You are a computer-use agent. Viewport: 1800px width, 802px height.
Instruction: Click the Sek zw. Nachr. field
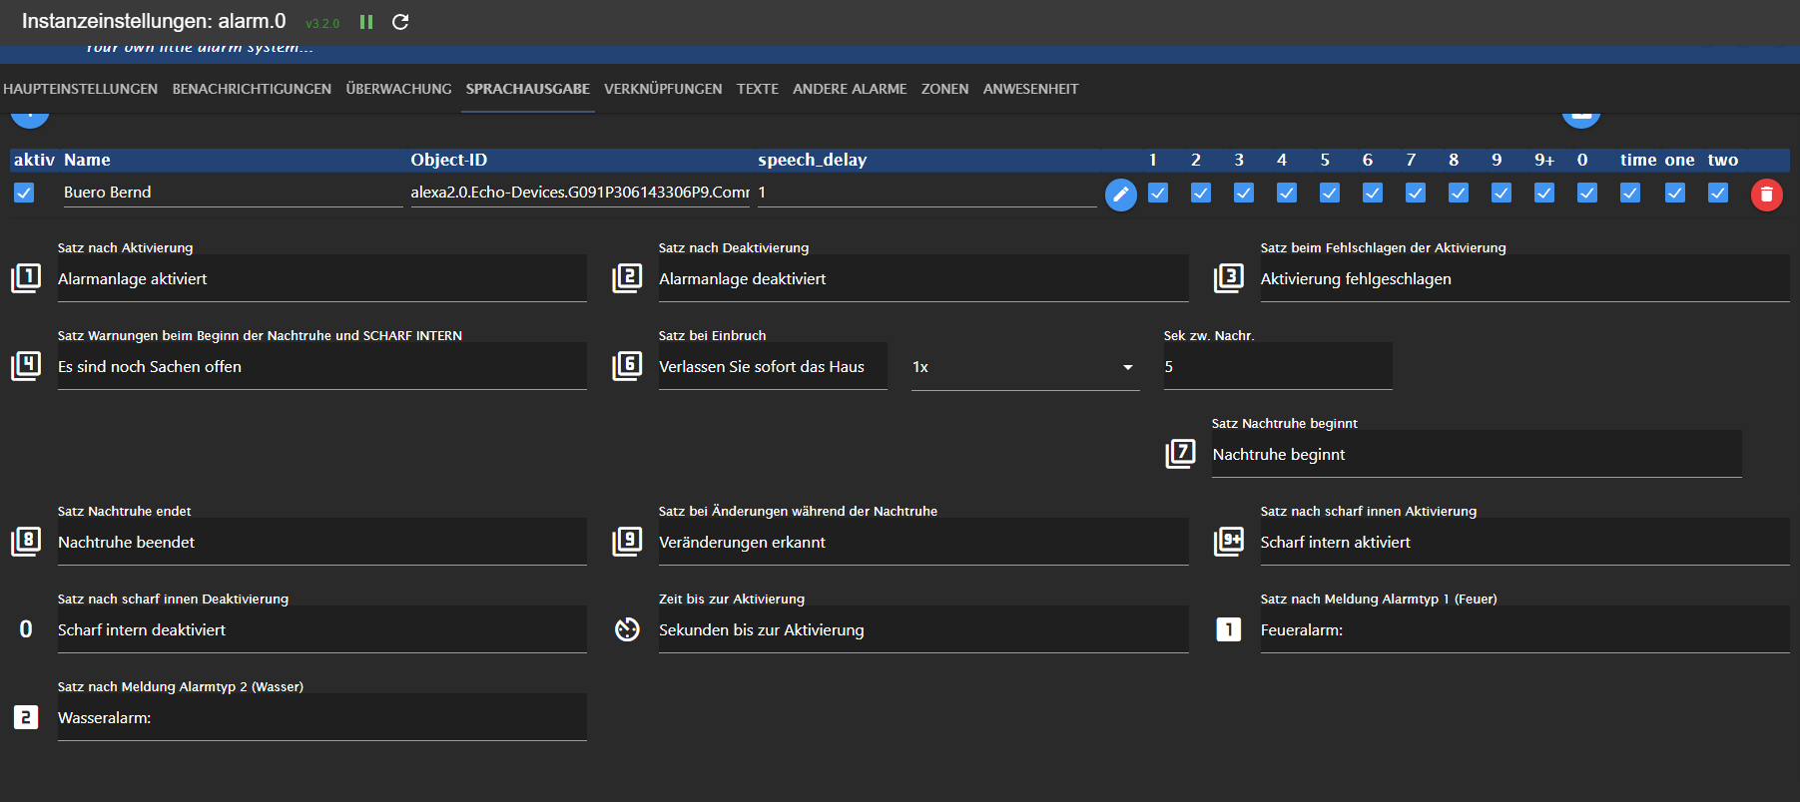tap(1278, 366)
